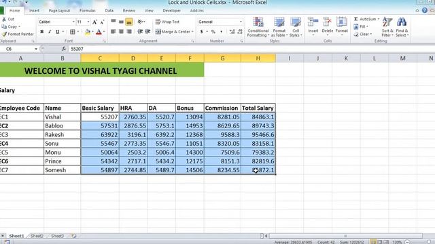The height and width of the screenshot is (244, 435).
Task: Apply comma style
Action: tap(221, 32)
